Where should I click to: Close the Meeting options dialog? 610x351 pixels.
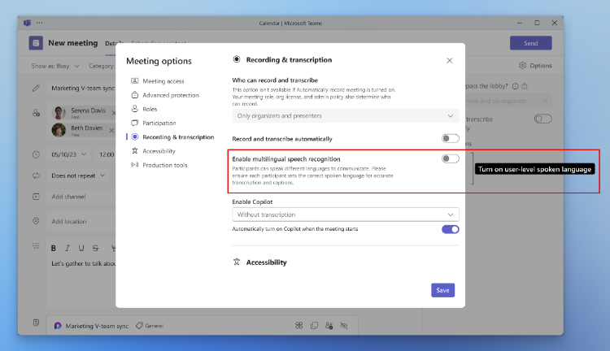coord(449,60)
